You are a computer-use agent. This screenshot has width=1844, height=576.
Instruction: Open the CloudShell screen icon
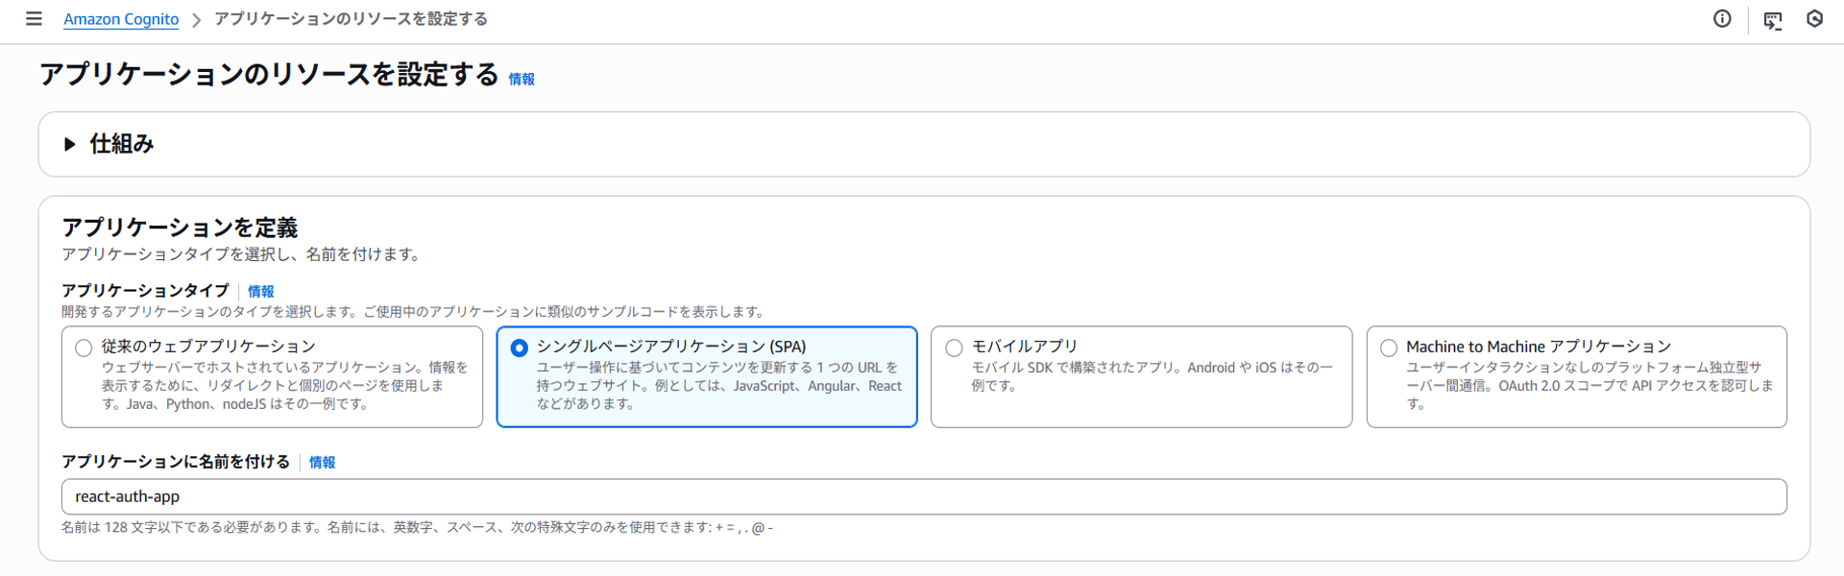(1773, 19)
